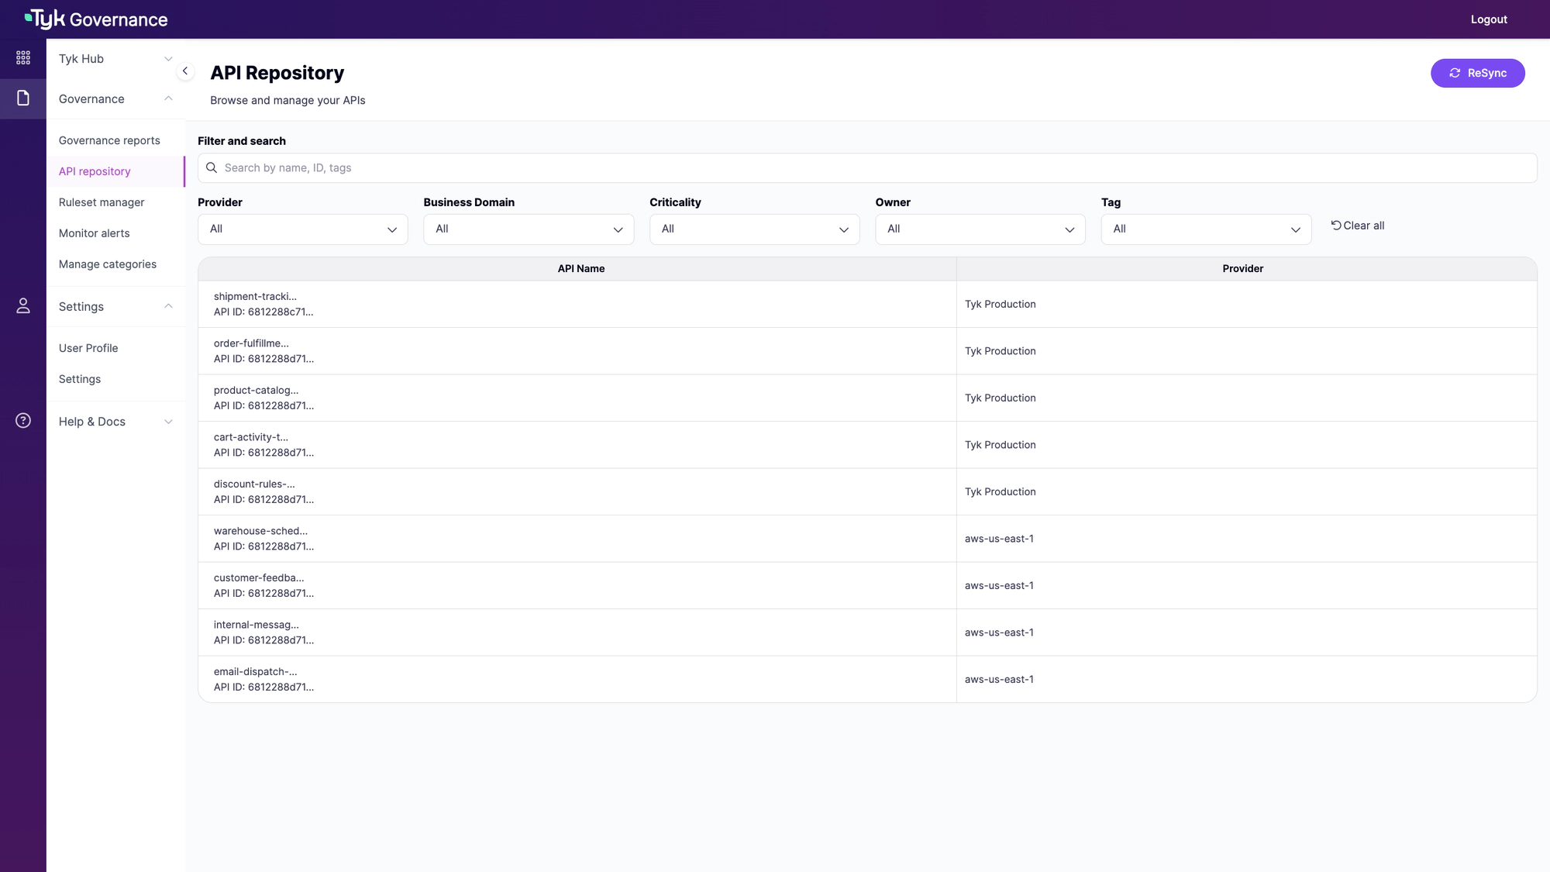
Task: Expand the Tyk Hub section
Action: tap(115, 59)
